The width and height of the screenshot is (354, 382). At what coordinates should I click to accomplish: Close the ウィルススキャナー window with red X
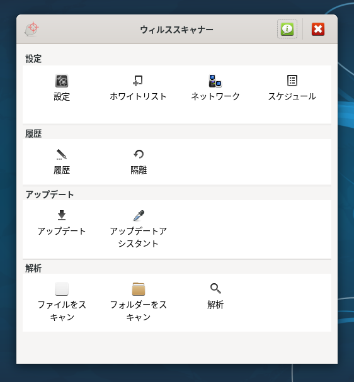tap(318, 29)
